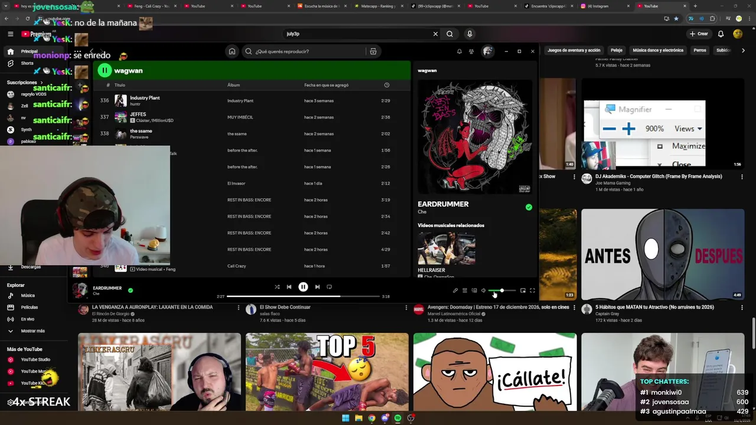Viewport: 756px width, 425px height.
Task: Open the ¡Cállate! video thumbnail
Action: click(x=495, y=372)
